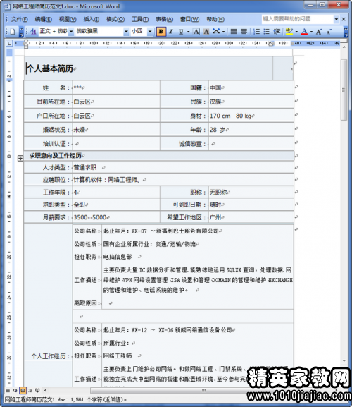Toggle Bold formatting button
352x407 pixels.
161,32
